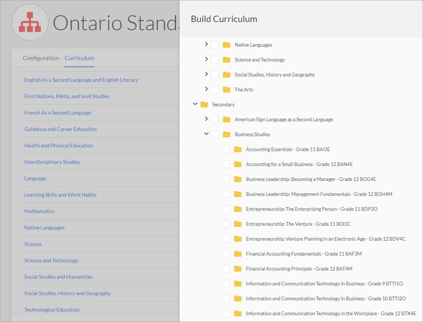This screenshot has width=423, height=322.
Task: Tick Entrepreneurship: The Venture BDI3C checkbox
Action: pyautogui.click(x=226, y=224)
